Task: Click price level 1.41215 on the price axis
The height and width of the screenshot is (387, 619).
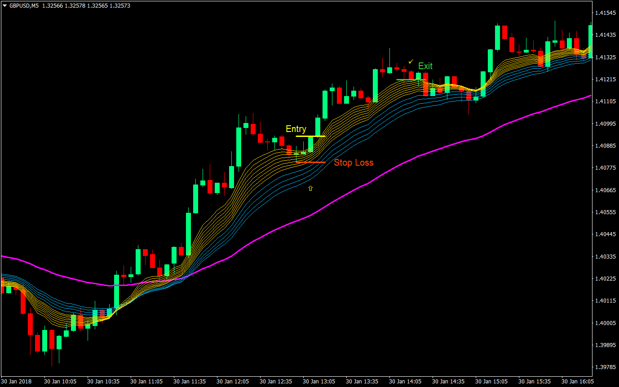Action: click(605, 79)
